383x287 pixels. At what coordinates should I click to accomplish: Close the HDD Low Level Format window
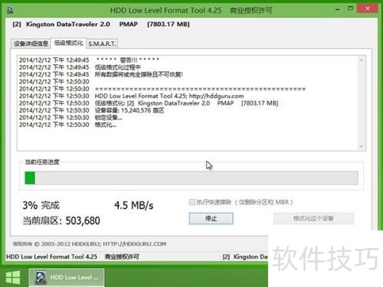pyautogui.click(x=368, y=8)
